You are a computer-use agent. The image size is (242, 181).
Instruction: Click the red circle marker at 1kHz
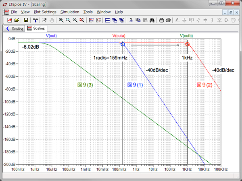[187, 44]
